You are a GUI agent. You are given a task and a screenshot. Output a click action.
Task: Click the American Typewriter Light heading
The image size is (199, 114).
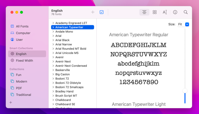point(139,104)
